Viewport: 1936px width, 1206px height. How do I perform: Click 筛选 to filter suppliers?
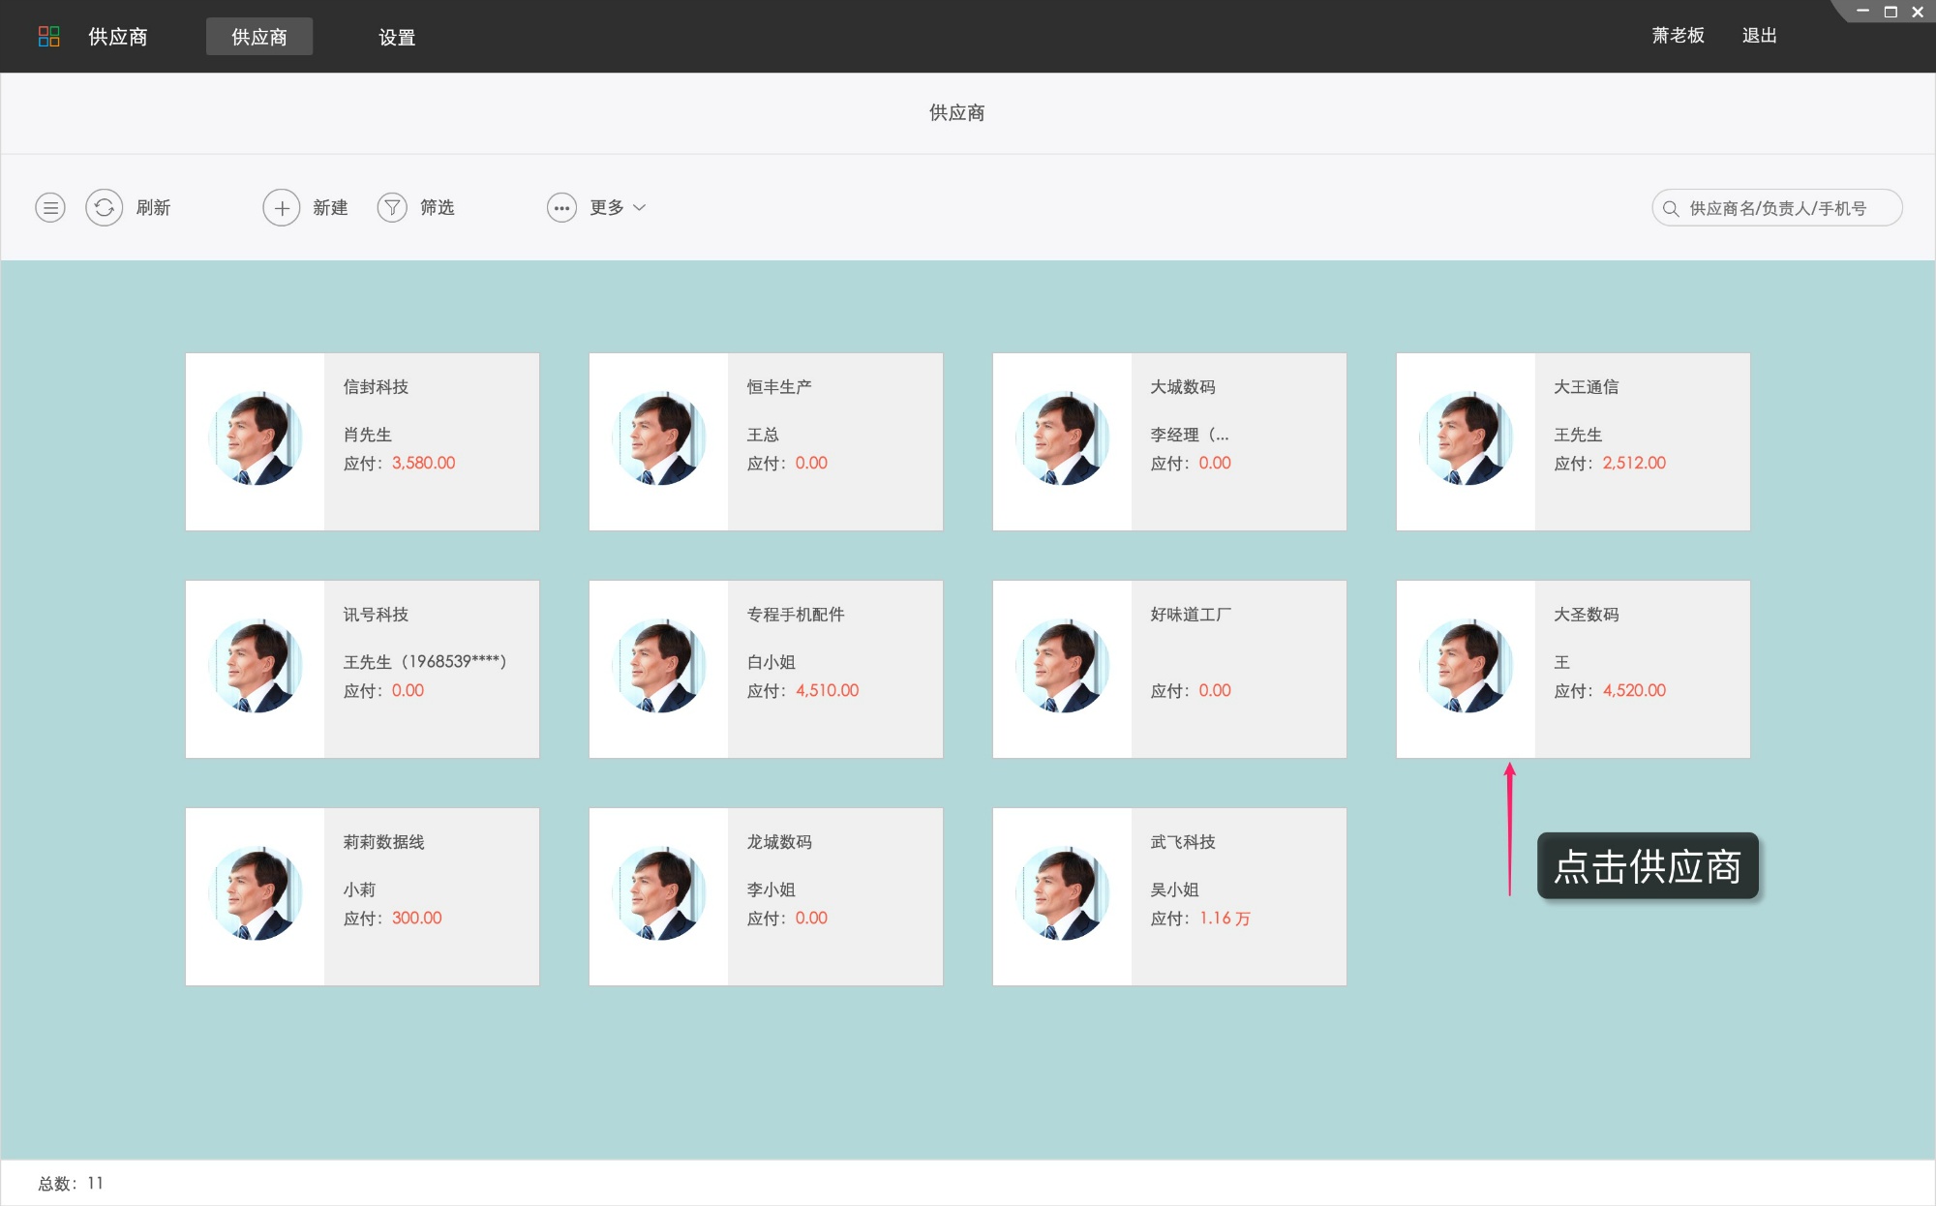[x=437, y=207]
